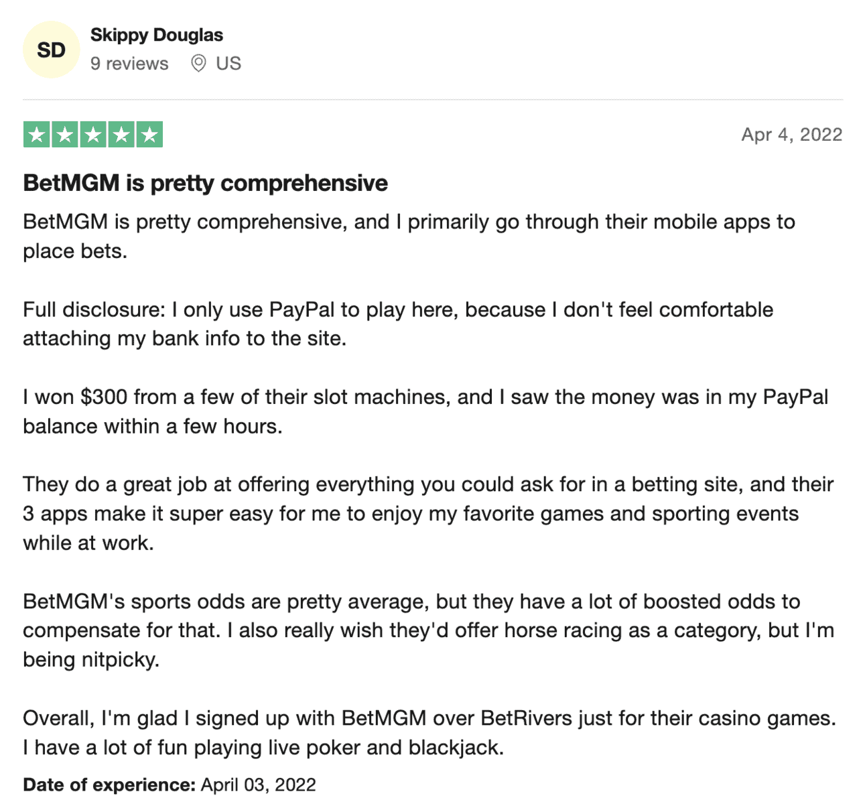Screen dimensions: 865x804
Task: Click the April 03, 2022 experience date
Action: [258, 785]
